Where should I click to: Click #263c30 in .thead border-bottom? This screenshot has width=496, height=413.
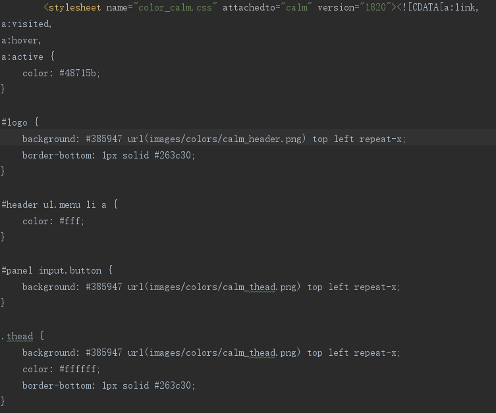(173, 385)
